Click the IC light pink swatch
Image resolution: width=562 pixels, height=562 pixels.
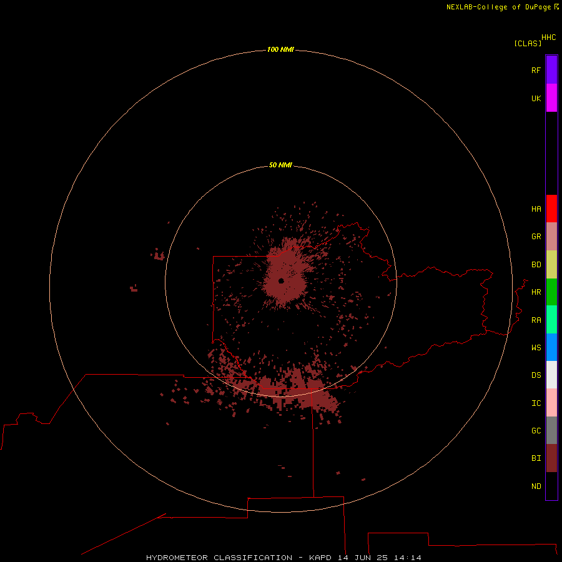[x=551, y=403]
